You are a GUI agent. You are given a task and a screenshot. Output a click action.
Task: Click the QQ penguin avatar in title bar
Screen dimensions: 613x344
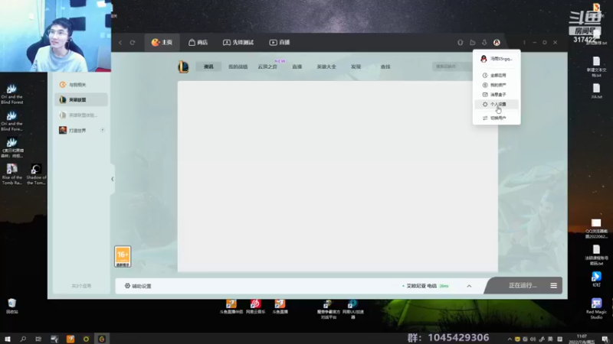pos(497,43)
